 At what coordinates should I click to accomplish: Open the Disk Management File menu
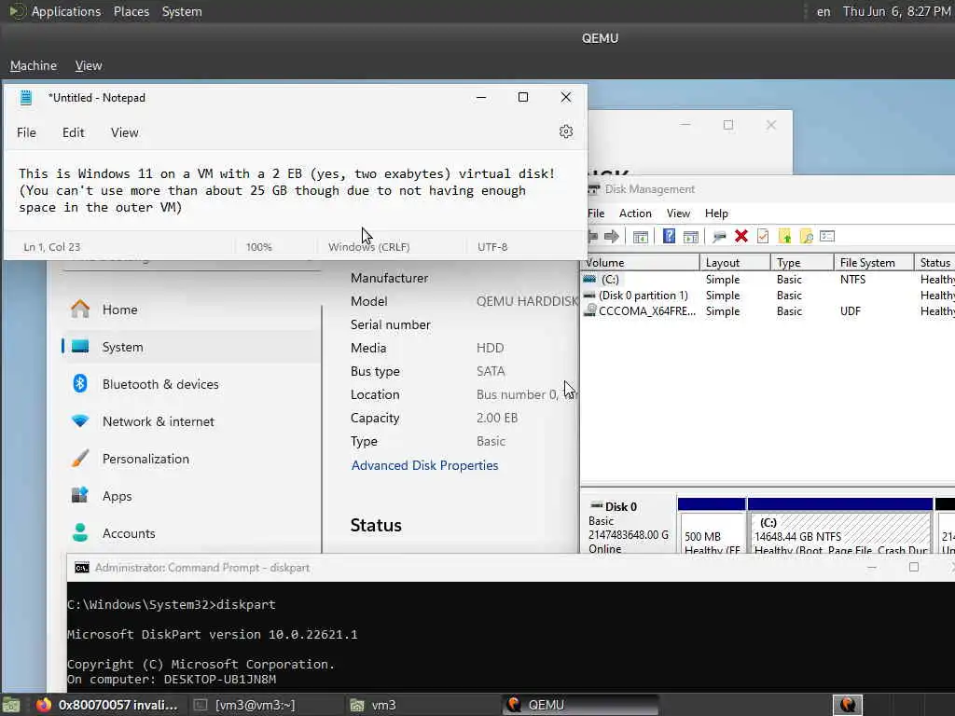596,213
